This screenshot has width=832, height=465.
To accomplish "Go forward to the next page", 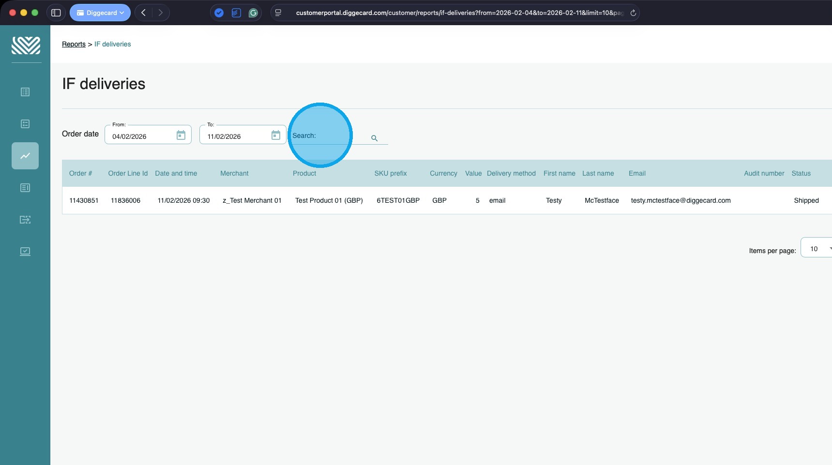I will tap(161, 13).
